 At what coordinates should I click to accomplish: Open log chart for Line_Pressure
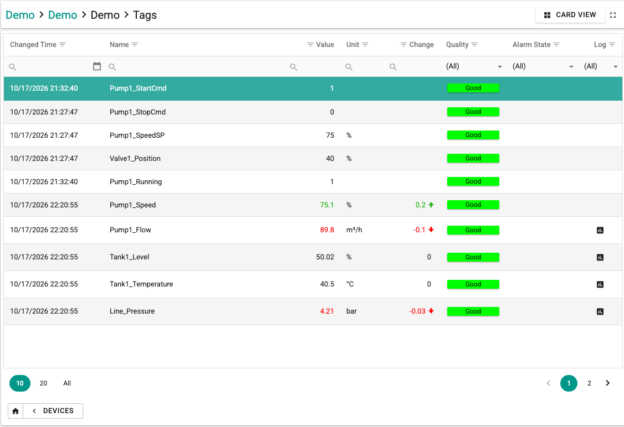pos(600,312)
